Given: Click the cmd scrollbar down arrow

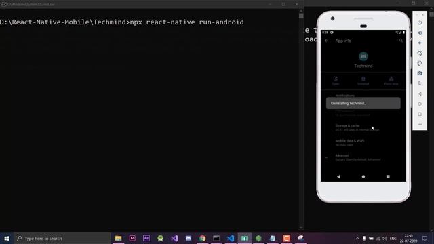Looking at the screenshot, I should pos(301,228).
